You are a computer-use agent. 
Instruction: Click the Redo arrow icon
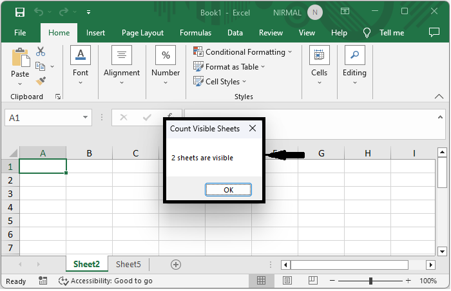[x=64, y=12]
